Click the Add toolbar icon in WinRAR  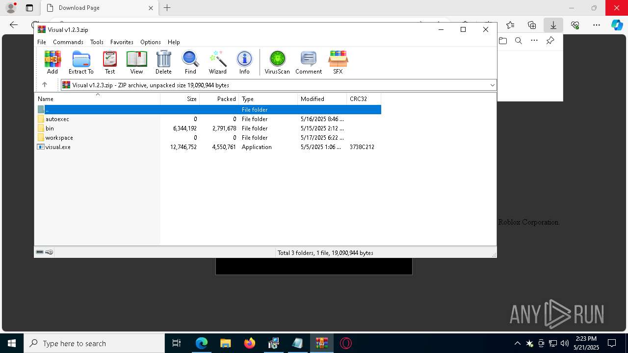click(x=52, y=62)
